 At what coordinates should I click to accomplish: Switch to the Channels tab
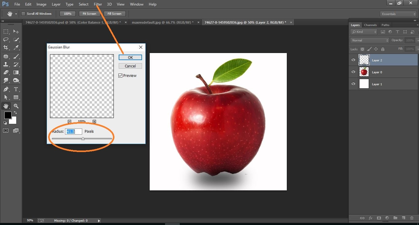pyautogui.click(x=370, y=25)
